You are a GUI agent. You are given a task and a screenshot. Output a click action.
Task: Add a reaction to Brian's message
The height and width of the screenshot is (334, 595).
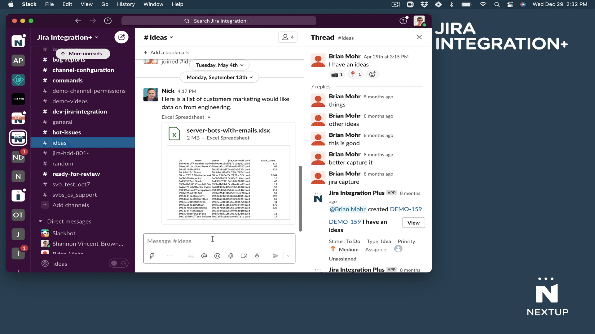(x=372, y=74)
